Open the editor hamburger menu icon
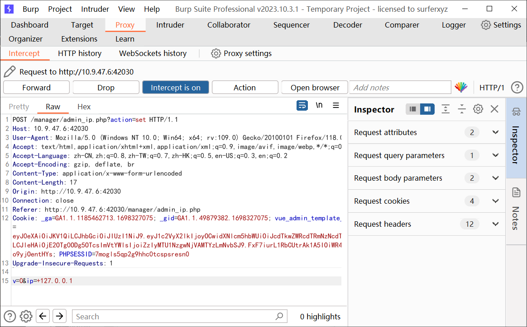 336,105
